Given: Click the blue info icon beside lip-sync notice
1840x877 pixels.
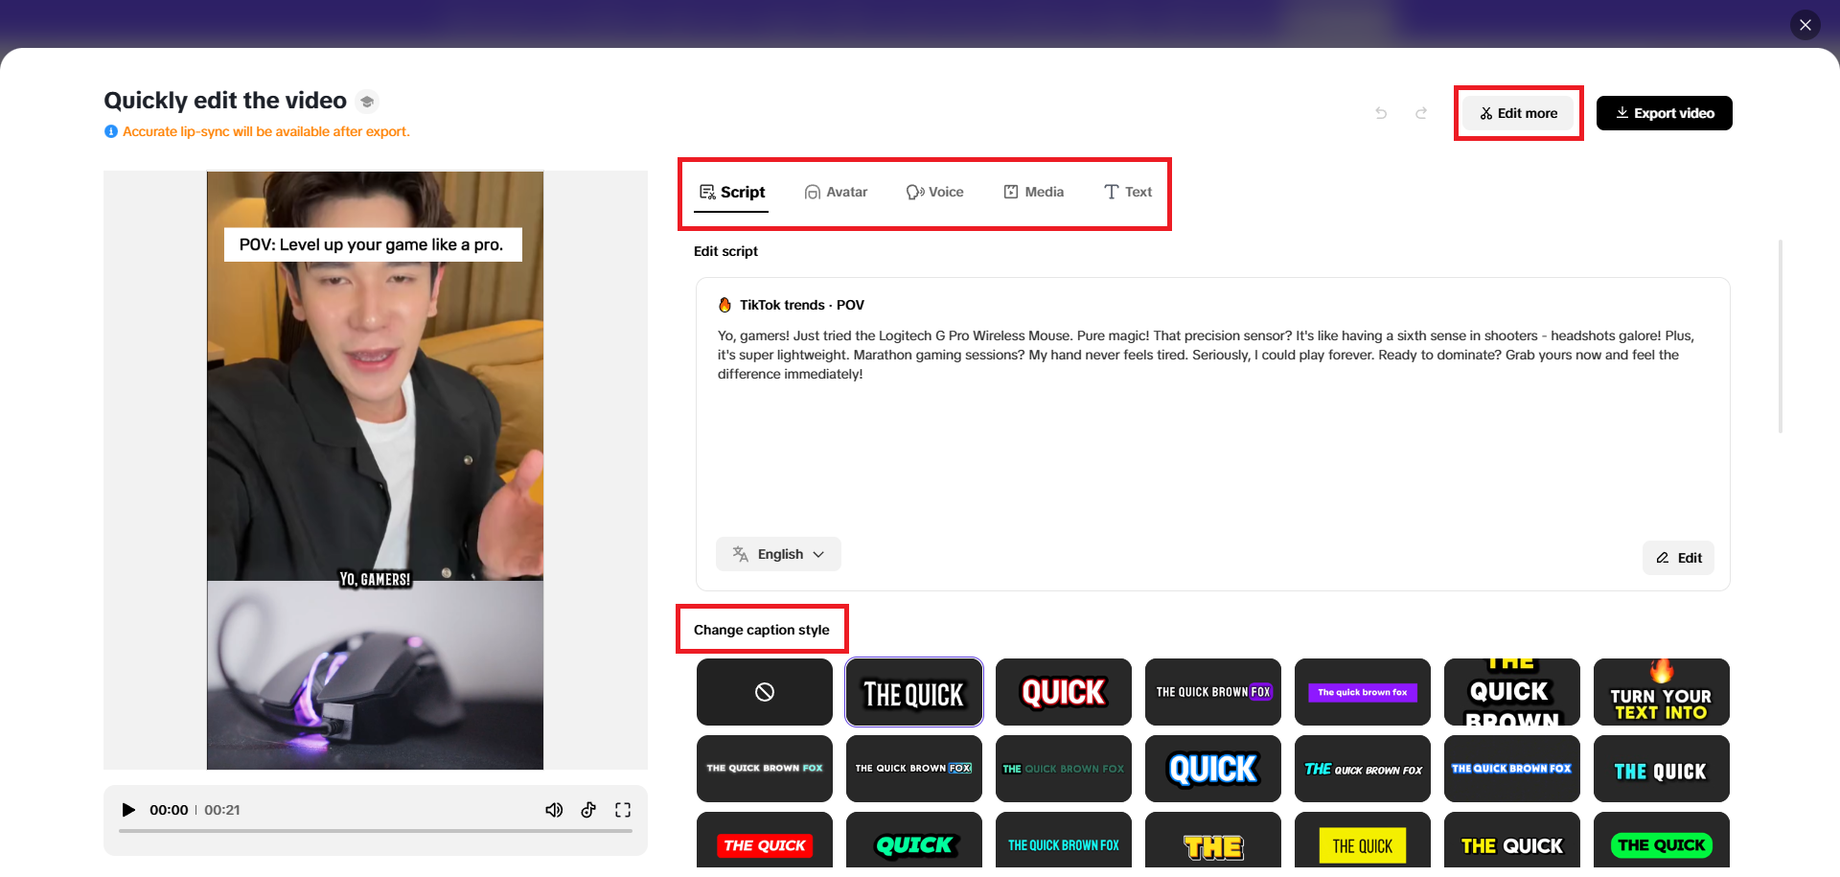Looking at the screenshot, I should pyautogui.click(x=111, y=131).
